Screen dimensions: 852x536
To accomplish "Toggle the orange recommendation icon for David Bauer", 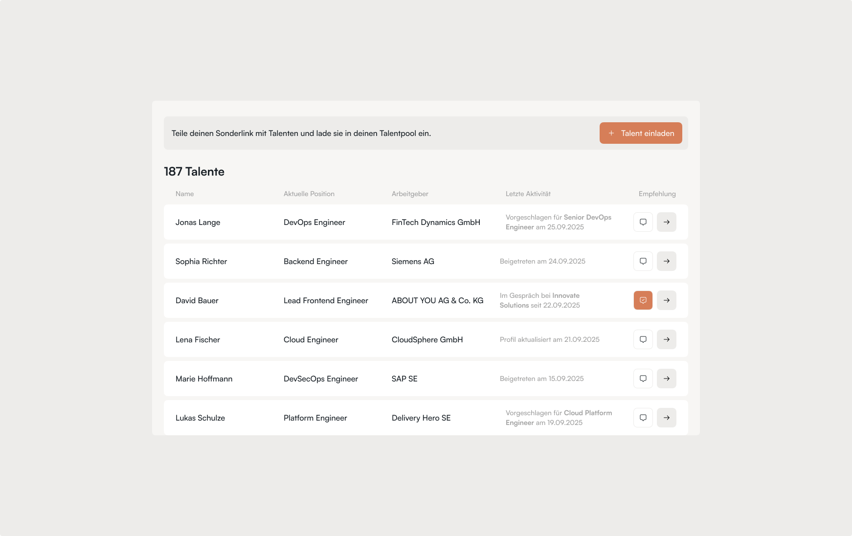I will (x=643, y=300).
